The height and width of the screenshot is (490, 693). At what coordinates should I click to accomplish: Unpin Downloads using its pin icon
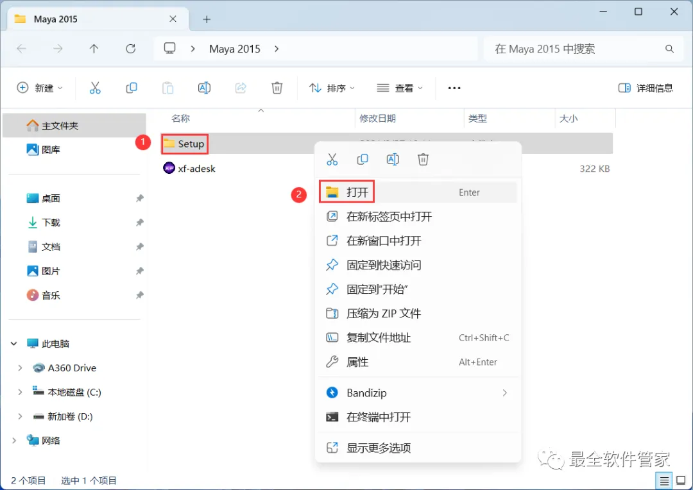tap(140, 223)
